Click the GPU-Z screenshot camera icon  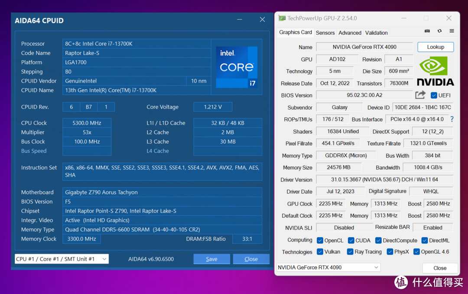[427, 31]
